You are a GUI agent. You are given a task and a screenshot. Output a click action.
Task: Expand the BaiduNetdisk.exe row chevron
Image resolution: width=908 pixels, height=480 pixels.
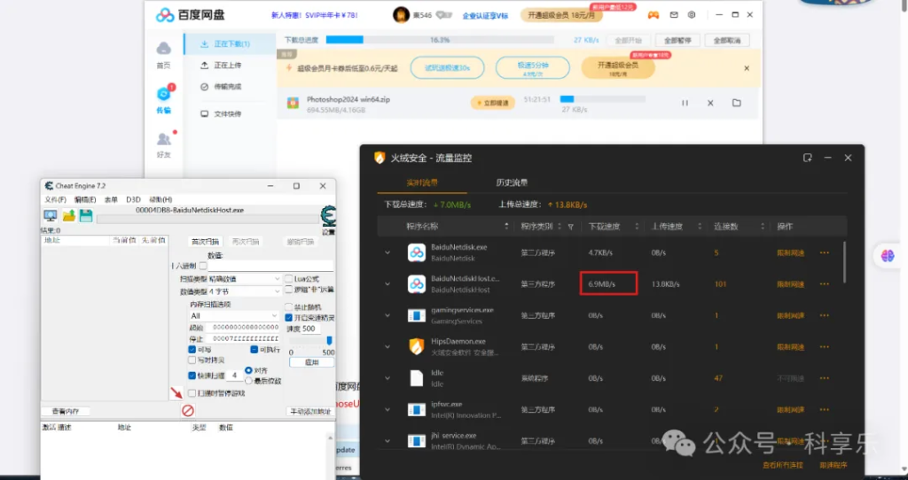387,252
